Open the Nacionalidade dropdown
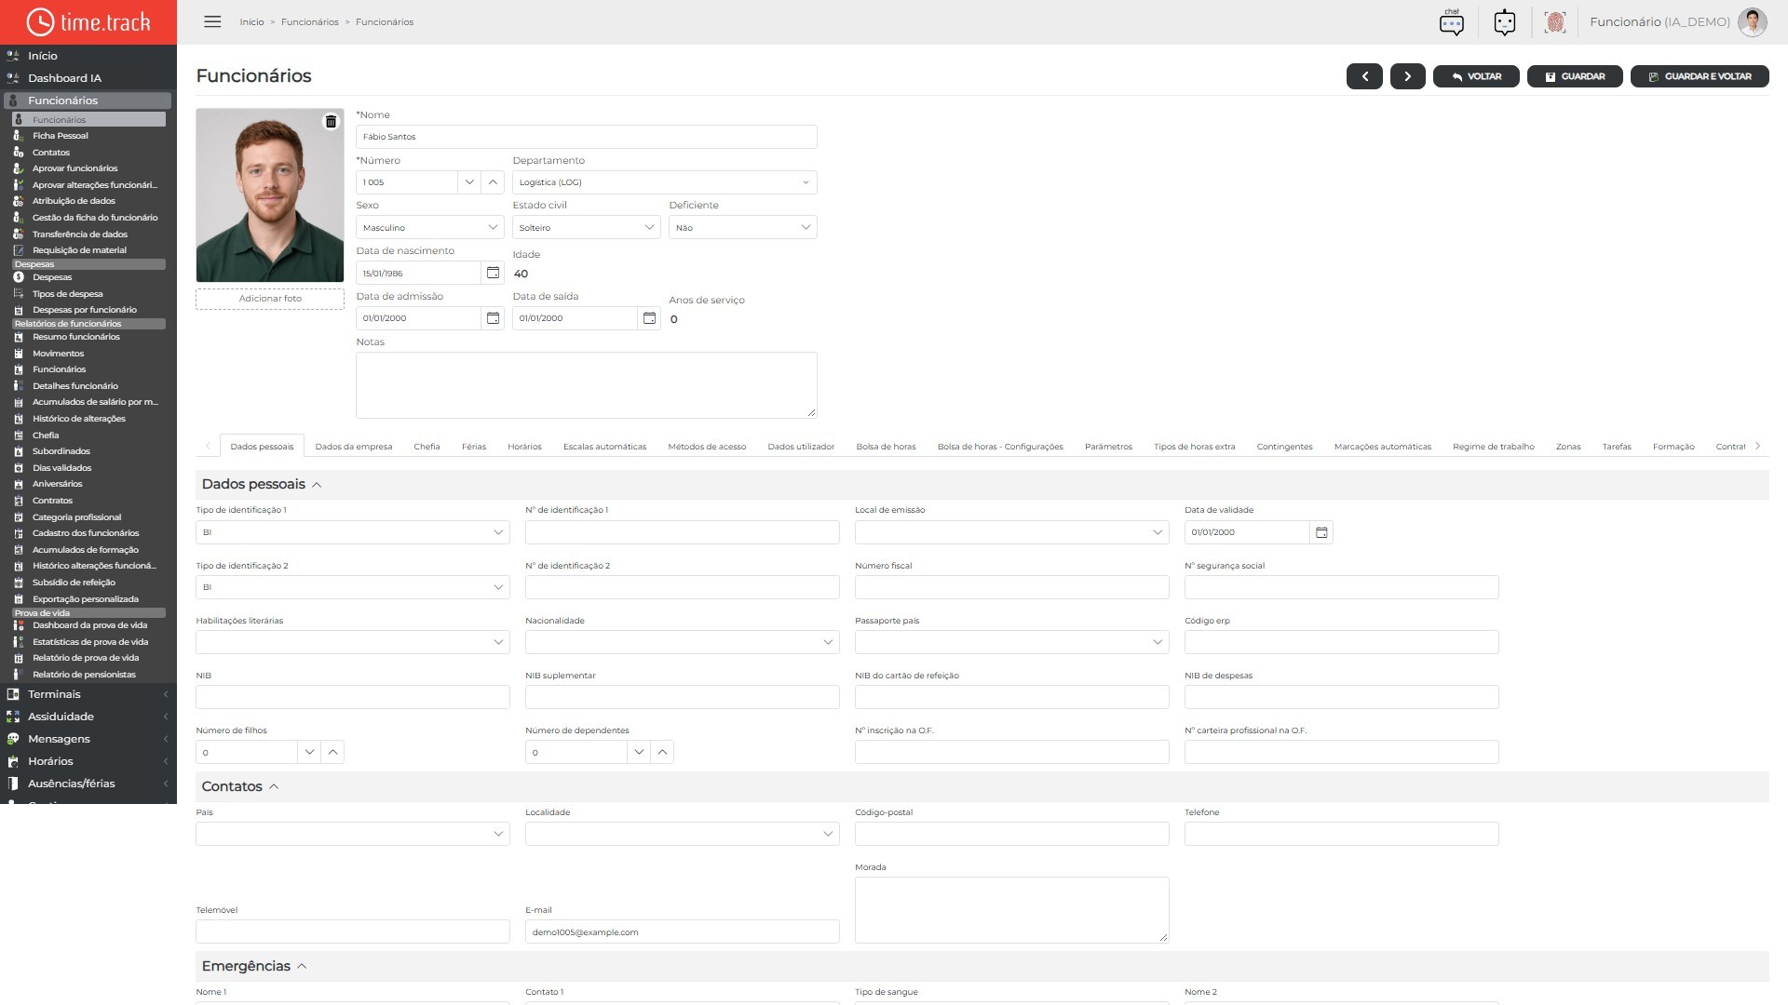 tap(682, 642)
